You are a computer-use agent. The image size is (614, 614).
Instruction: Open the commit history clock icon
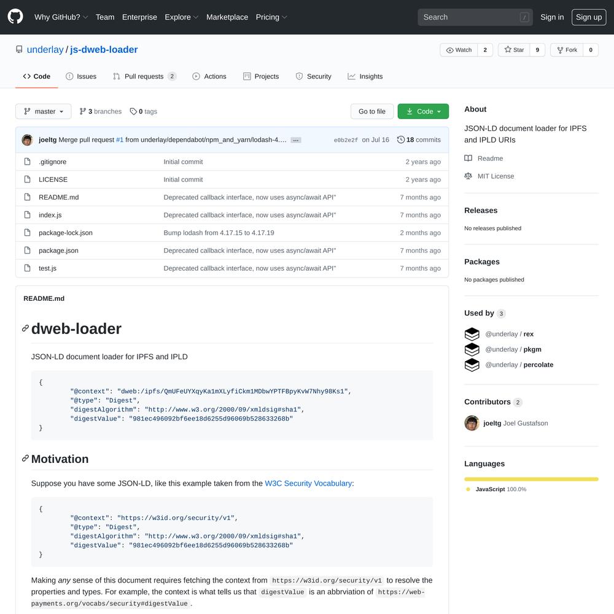[400, 140]
